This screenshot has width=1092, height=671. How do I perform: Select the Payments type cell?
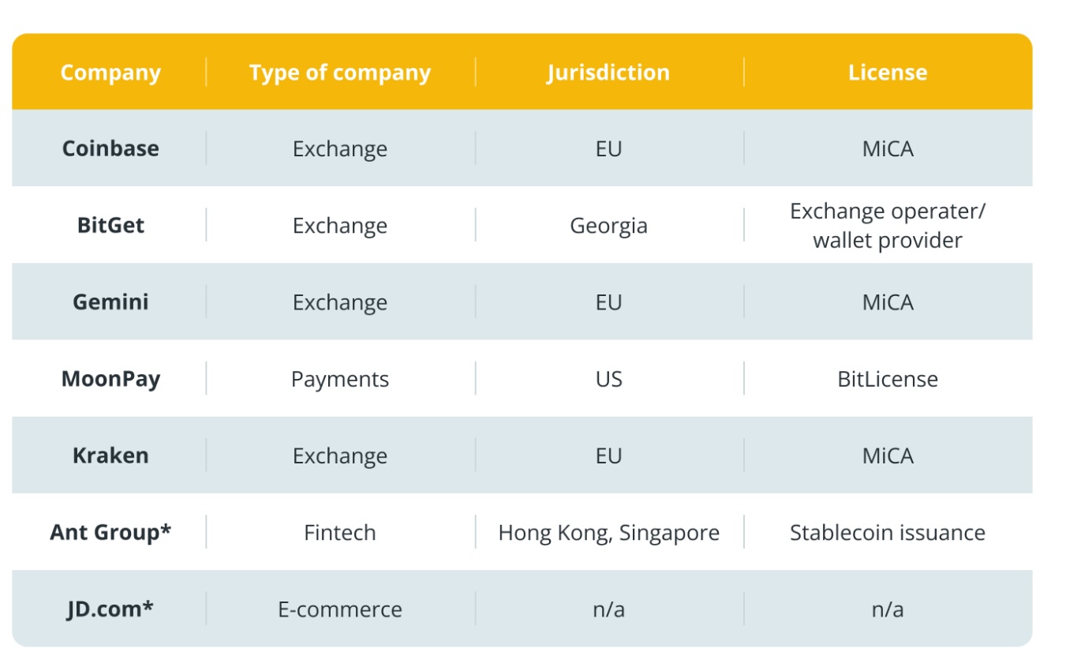click(x=340, y=379)
